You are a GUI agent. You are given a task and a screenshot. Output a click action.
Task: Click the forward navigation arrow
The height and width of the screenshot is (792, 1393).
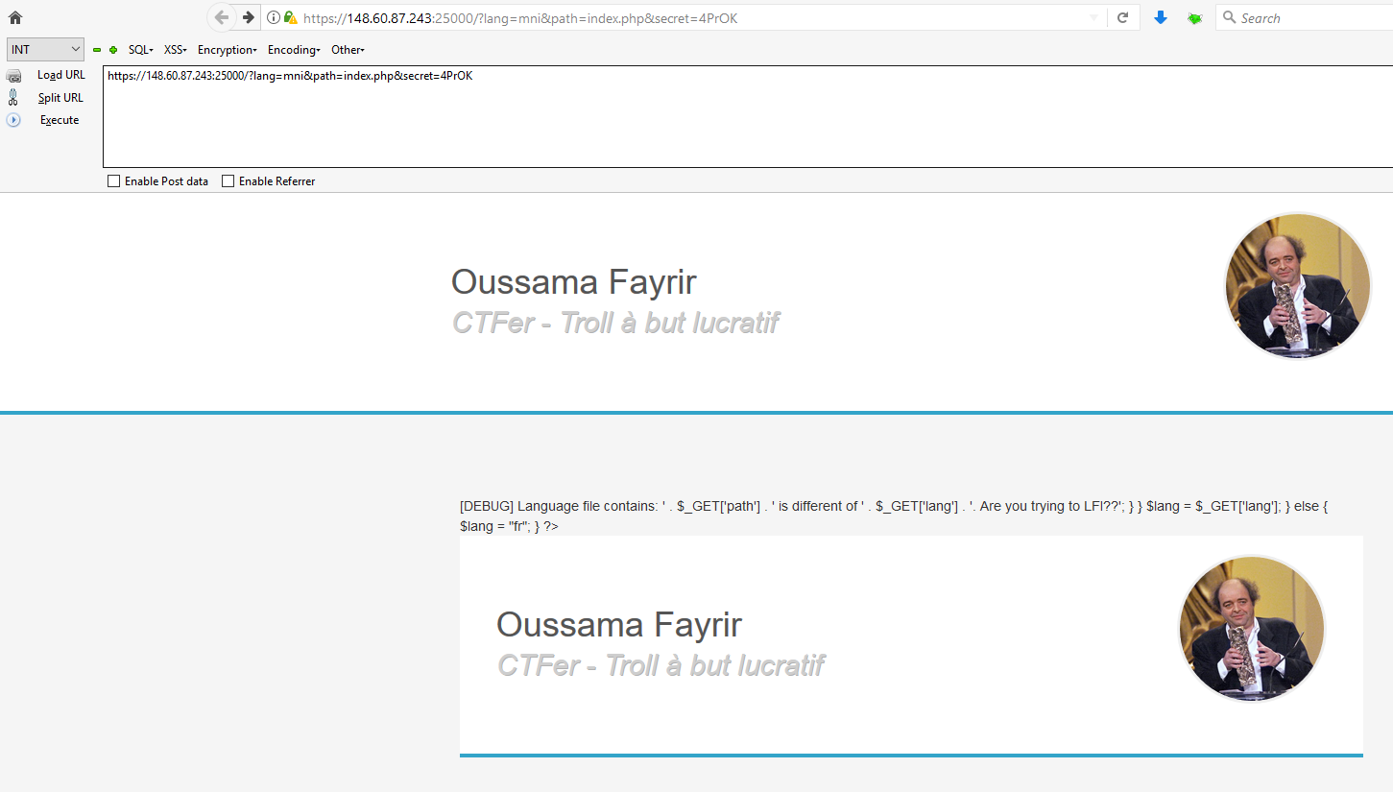(248, 17)
